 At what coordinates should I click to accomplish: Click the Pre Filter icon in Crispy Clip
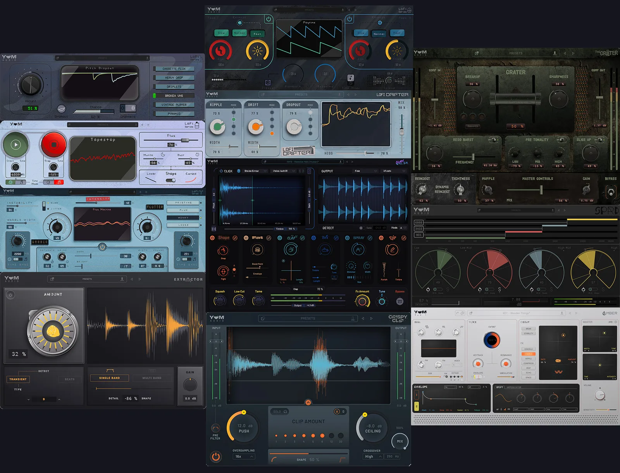tap(215, 428)
